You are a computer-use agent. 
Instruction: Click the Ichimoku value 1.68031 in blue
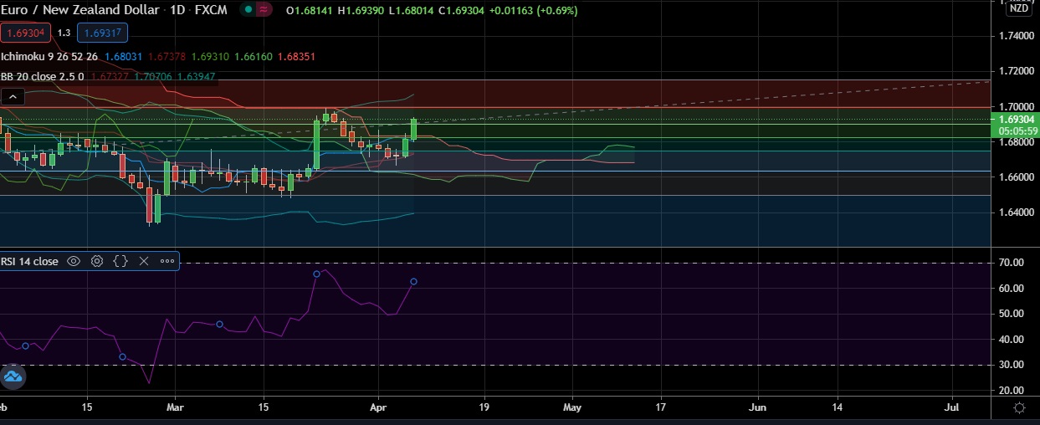tap(124, 56)
